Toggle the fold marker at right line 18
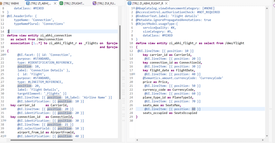Image resolution: width=275 pixels, height=143 pixels. pos(134,74)
